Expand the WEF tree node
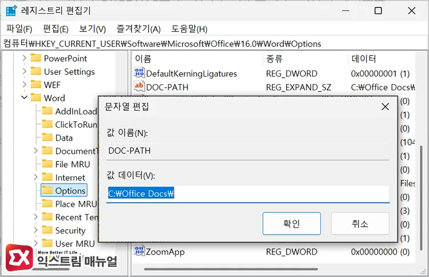The image size is (429, 277). click(x=25, y=85)
